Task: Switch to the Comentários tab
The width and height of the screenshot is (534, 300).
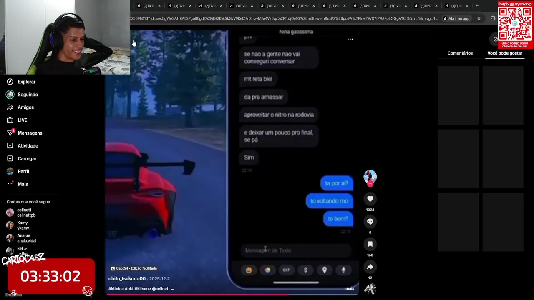Action: 460,53
